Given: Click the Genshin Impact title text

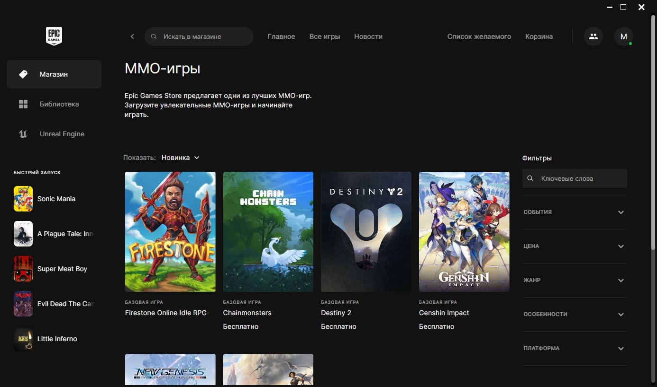Looking at the screenshot, I should [444, 313].
